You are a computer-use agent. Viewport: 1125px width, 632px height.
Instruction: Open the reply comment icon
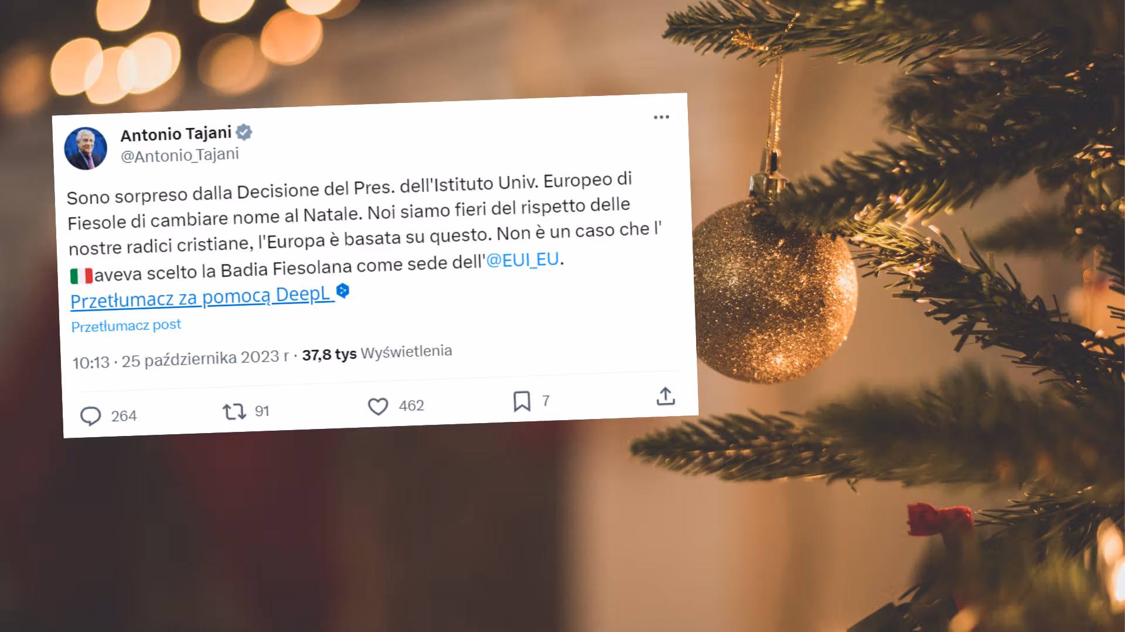tap(90, 416)
